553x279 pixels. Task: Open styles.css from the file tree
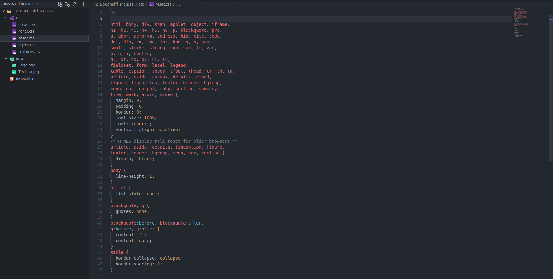coord(27,45)
